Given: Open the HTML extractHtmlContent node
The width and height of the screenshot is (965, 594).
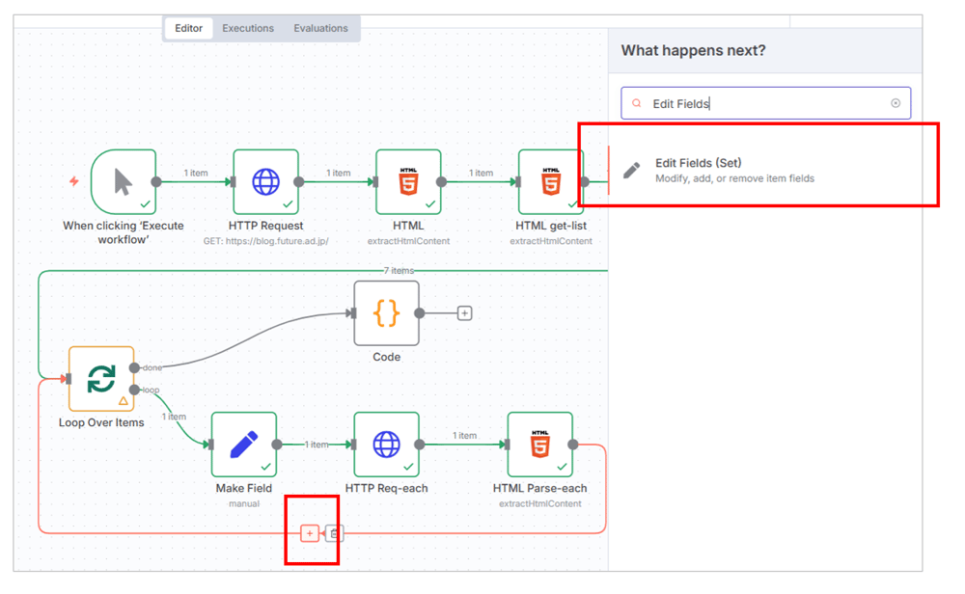Looking at the screenshot, I should [408, 181].
